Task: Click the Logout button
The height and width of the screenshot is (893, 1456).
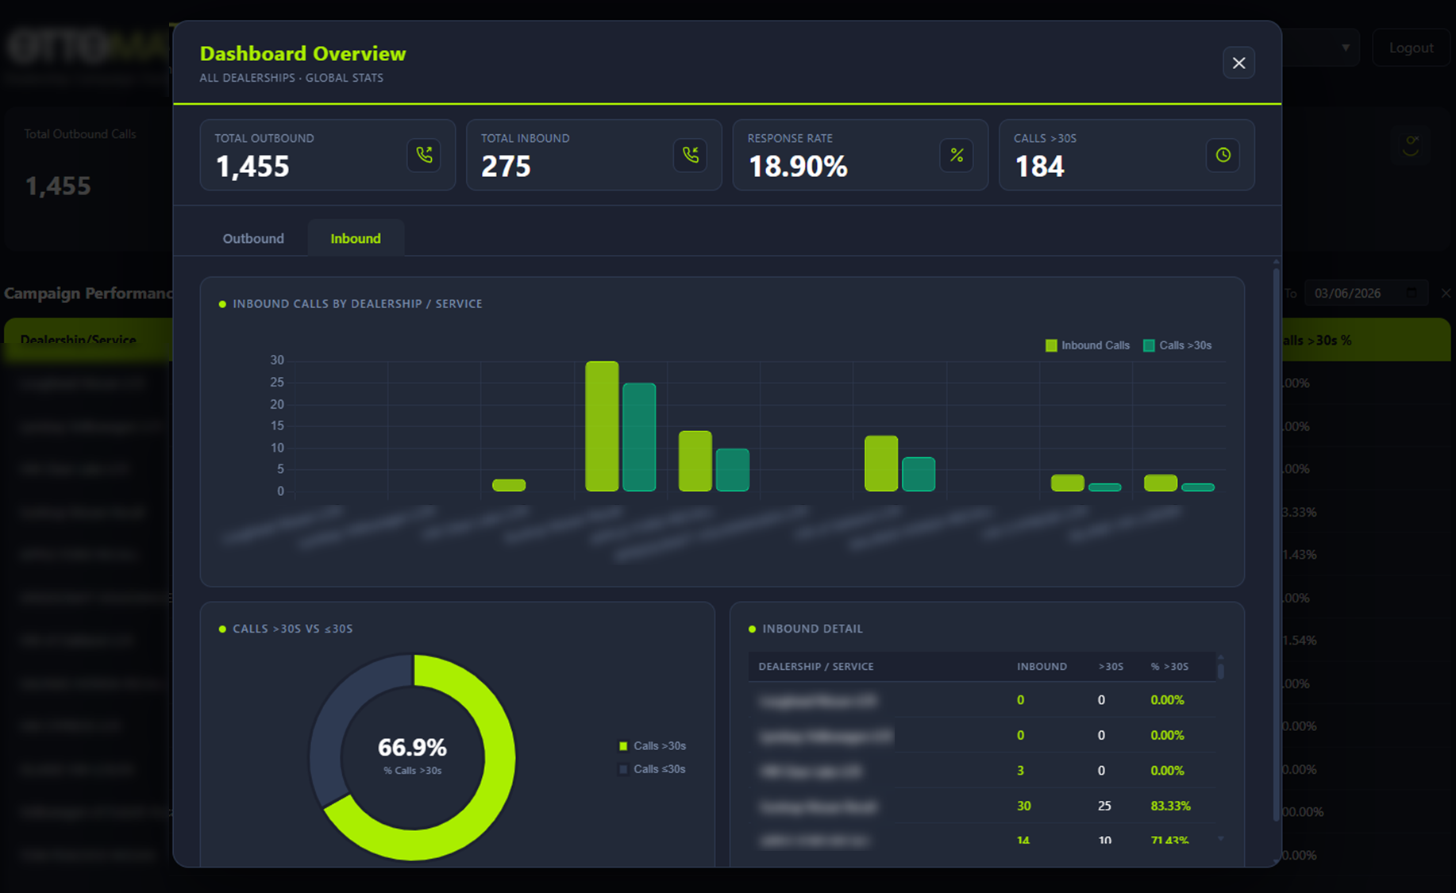Action: [1411, 48]
